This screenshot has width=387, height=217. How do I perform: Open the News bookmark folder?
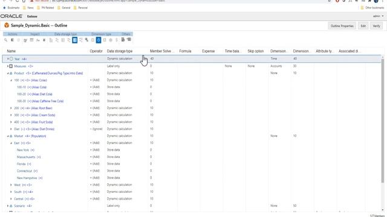click(28, 8)
